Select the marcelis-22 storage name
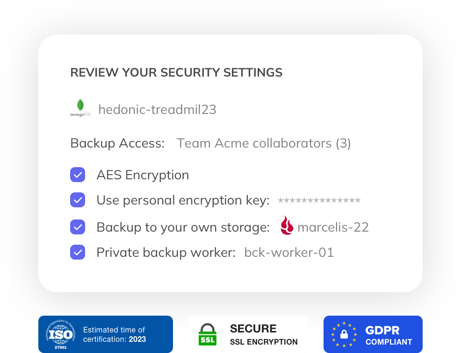The height and width of the screenshot is (353, 461). 333,227
